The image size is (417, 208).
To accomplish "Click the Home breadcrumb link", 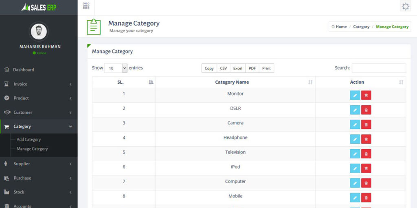I will (339, 26).
